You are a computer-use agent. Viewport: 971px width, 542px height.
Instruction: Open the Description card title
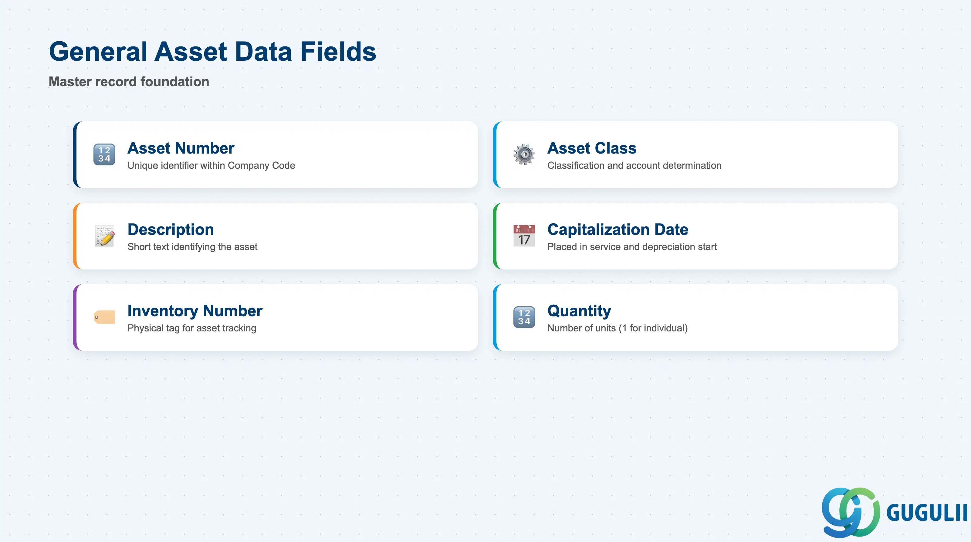click(171, 229)
